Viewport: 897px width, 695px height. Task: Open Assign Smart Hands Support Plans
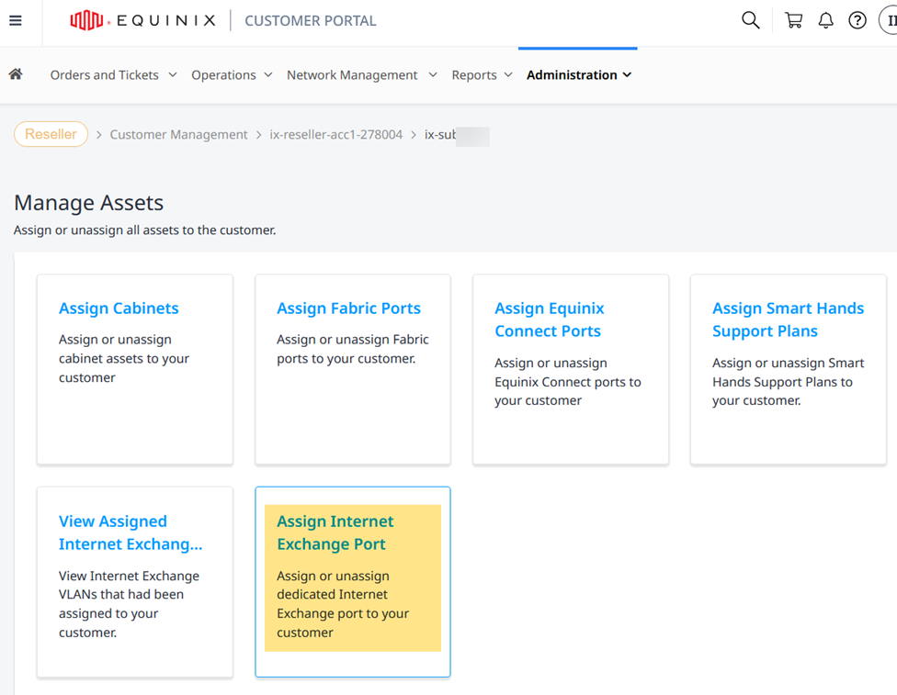(x=788, y=320)
